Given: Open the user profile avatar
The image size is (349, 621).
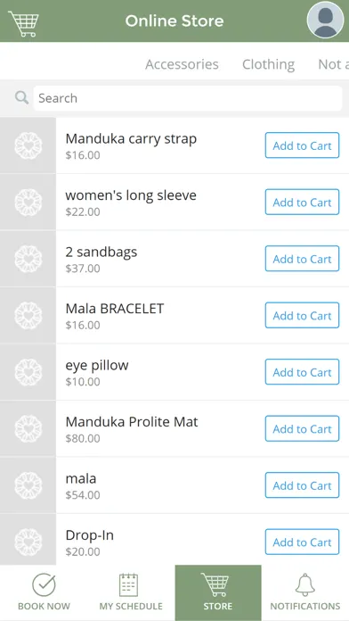Looking at the screenshot, I should [x=325, y=20].
